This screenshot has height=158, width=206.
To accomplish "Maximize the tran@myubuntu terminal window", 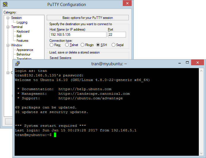I will pos(187,63).
